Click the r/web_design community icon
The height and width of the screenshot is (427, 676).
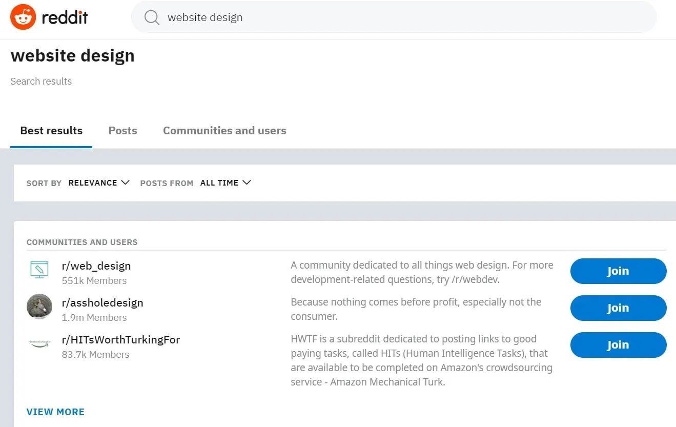click(x=39, y=270)
